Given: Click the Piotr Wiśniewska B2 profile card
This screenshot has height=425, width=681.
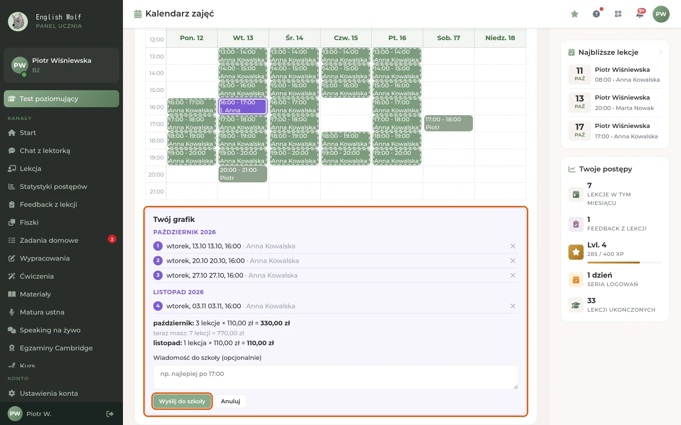Looking at the screenshot, I should coord(61,65).
